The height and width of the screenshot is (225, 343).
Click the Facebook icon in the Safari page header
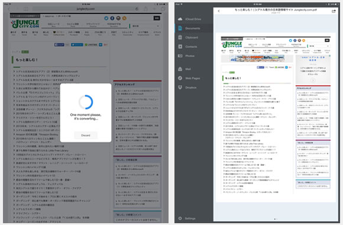click(x=112, y=18)
